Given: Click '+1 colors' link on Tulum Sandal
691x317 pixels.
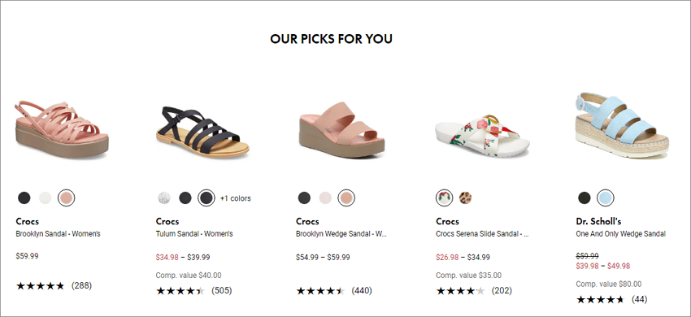Looking at the screenshot, I should click(235, 198).
